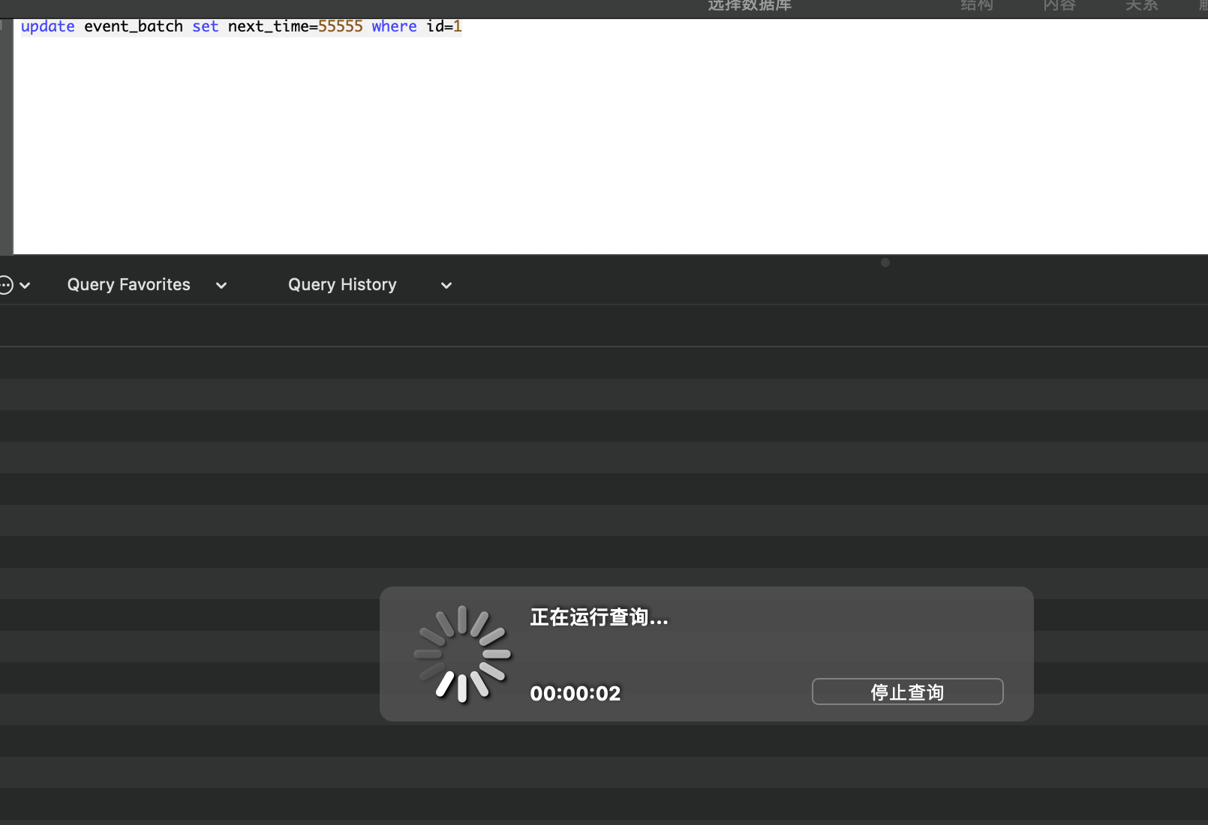Click the 正在运行查询 status text

pos(598,617)
